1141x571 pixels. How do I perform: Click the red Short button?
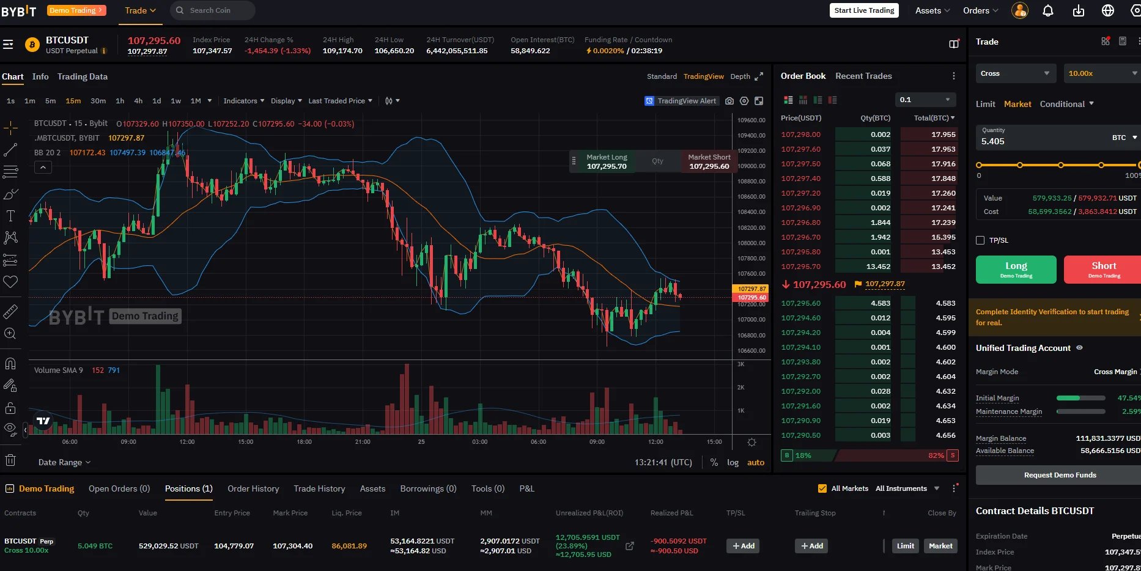point(1103,270)
